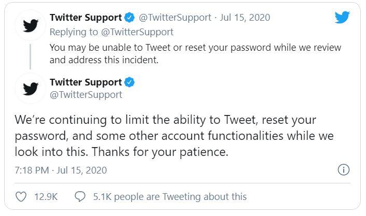Open "5.1K people are Tweeting about this"
The width and height of the screenshot is (366, 216).
(170, 197)
